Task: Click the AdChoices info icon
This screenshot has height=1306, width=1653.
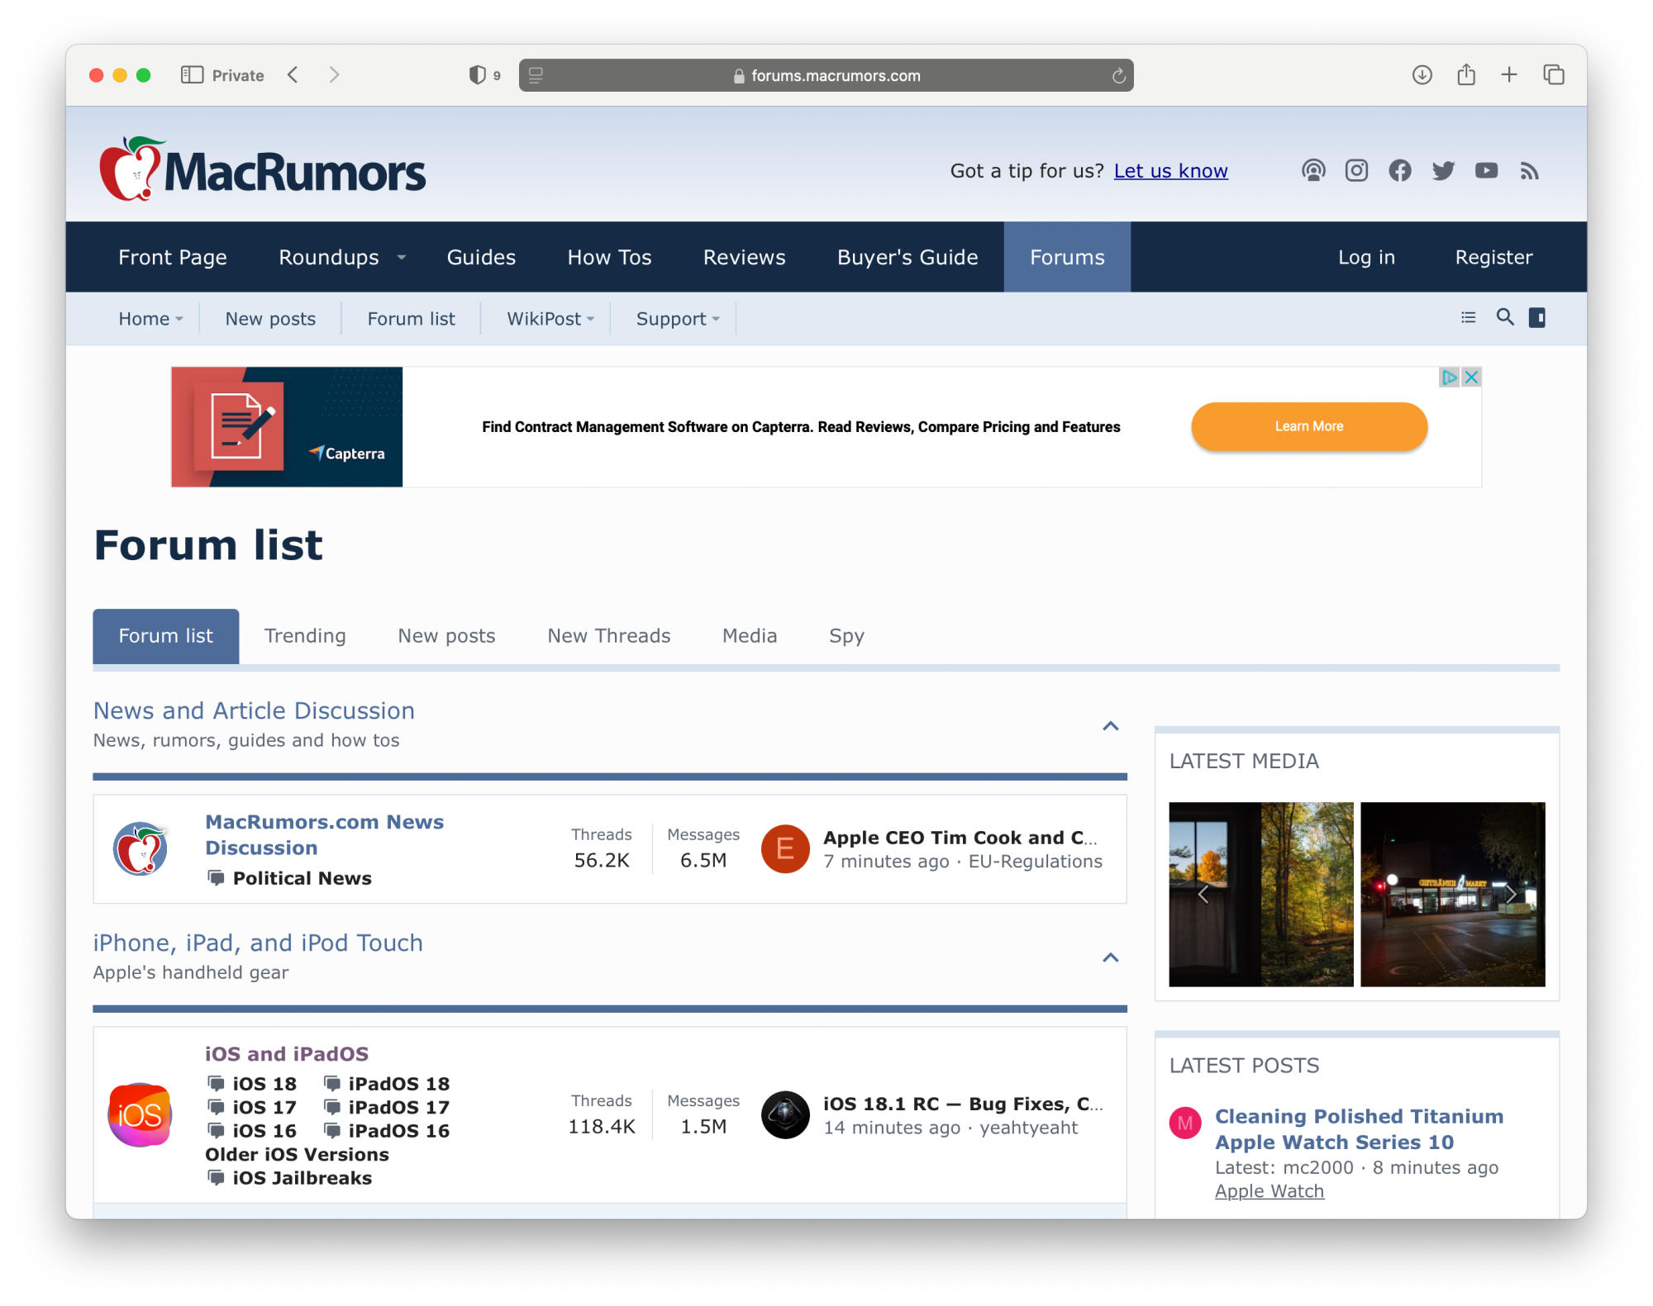Action: pyautogui.click(x=1449, y=378)
